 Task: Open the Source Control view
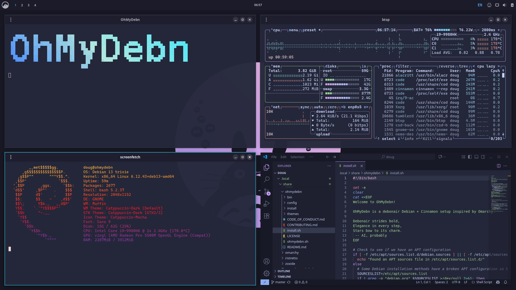[267, 192]
